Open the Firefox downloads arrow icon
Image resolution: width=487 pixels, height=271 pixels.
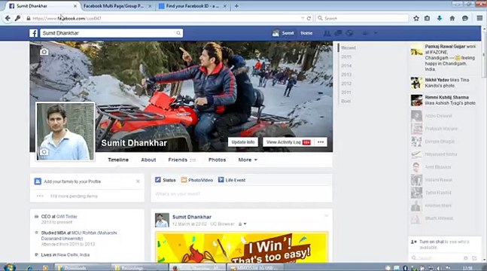coord(439,18)
